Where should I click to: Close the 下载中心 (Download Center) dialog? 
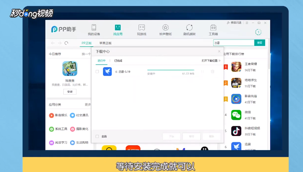click(x=219, y=51)
